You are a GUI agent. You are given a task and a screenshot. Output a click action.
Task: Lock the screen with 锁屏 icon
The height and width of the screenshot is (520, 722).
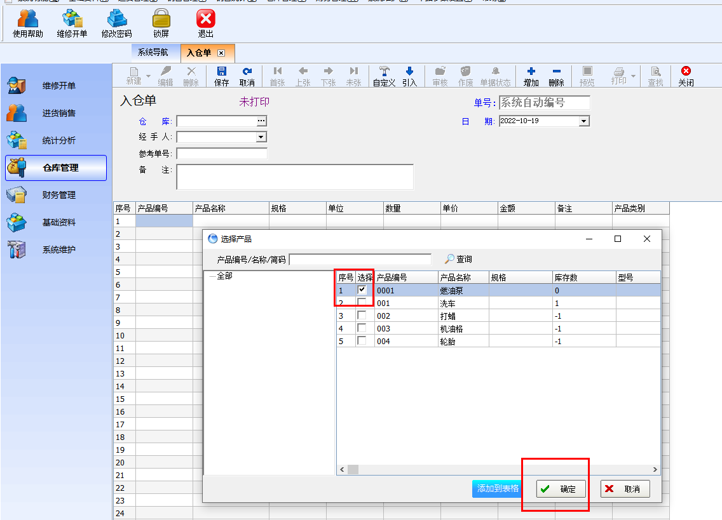point(161,23)
